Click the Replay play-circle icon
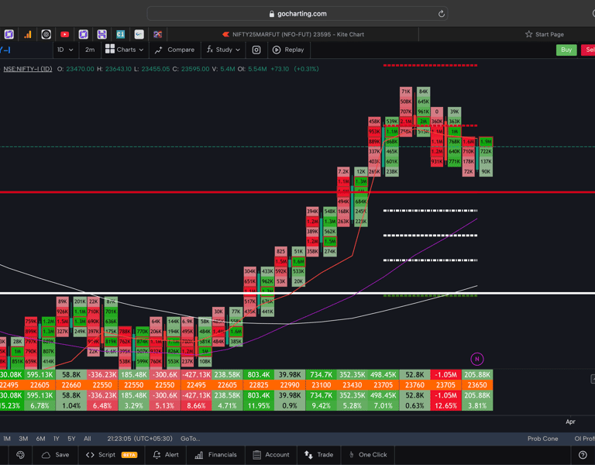Image resolution: width=595 pixels, height=465 pixels. click(x=277, y=50)
